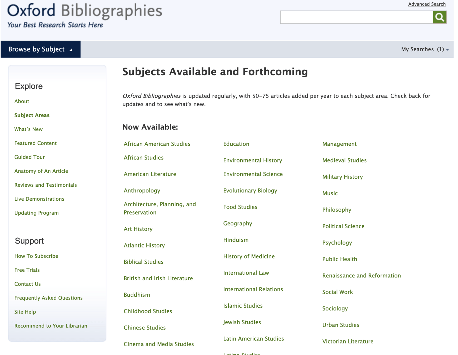This screenshot has height=355, width=458.
Task: Open Childhood Studies subject
Action: (x=148, y=311)
